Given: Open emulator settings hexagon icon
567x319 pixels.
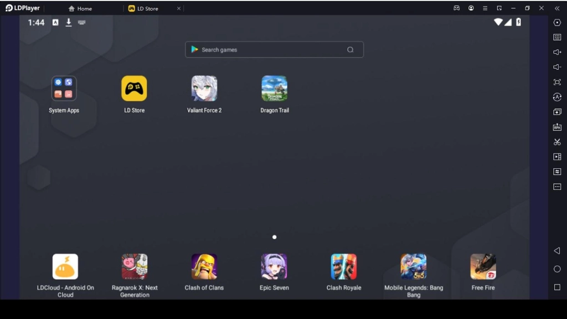Looking at the screenshot, I should click(557, 22).
